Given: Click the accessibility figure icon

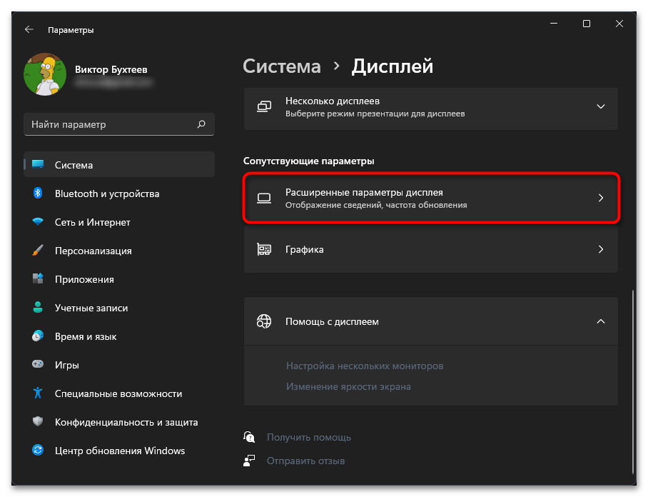Looking at the screenshot, I should (x=38, y=393).
